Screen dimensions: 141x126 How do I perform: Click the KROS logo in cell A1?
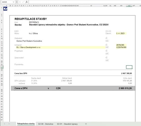5,9
